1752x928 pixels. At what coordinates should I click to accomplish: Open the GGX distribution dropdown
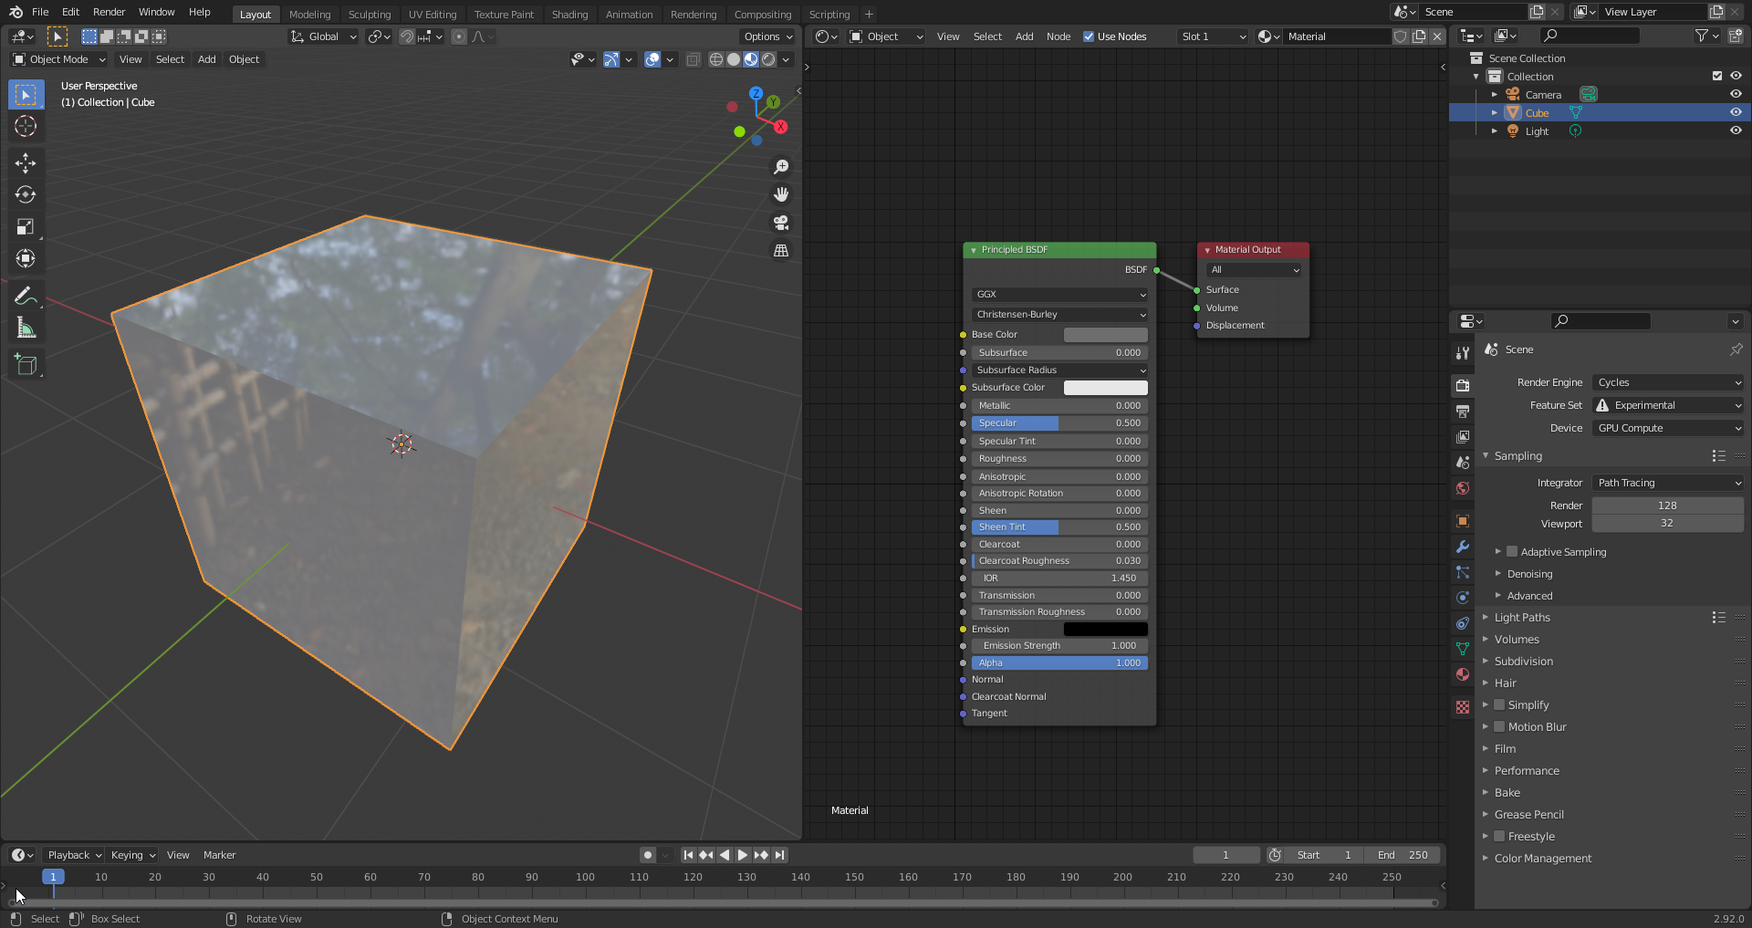point(1059,295)
